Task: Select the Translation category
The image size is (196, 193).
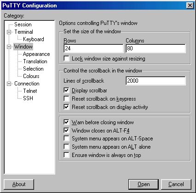Action: [35, 61]
